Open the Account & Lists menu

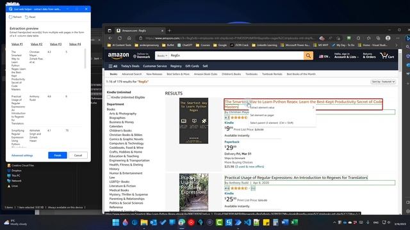346,56
